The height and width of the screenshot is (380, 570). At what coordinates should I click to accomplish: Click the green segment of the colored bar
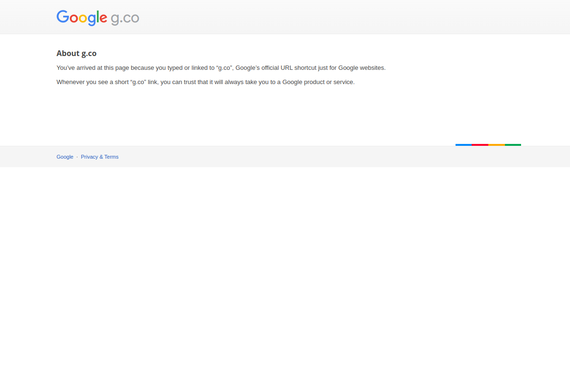513,145
